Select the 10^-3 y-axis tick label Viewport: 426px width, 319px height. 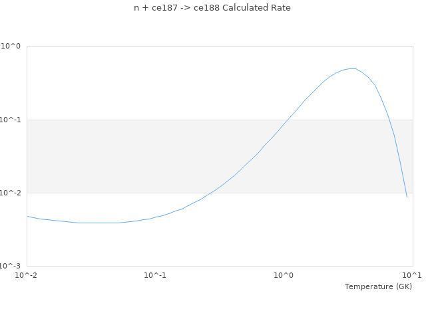pos(11,266)
